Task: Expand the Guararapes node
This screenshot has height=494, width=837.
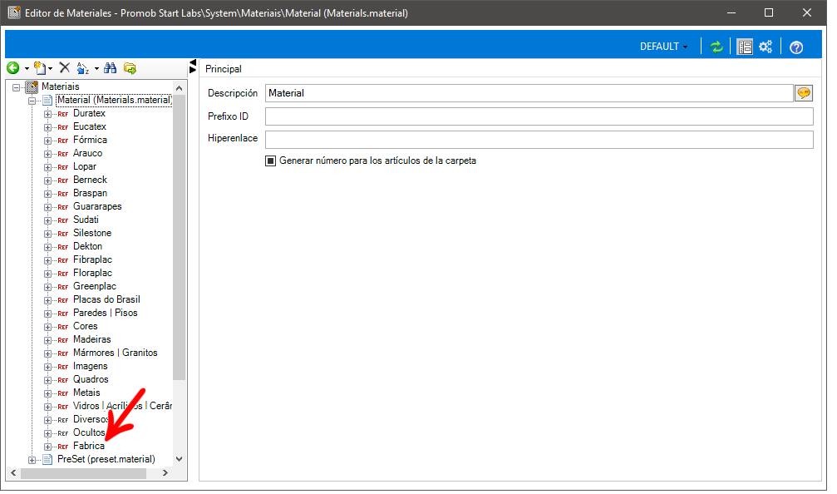Action: 47,207
